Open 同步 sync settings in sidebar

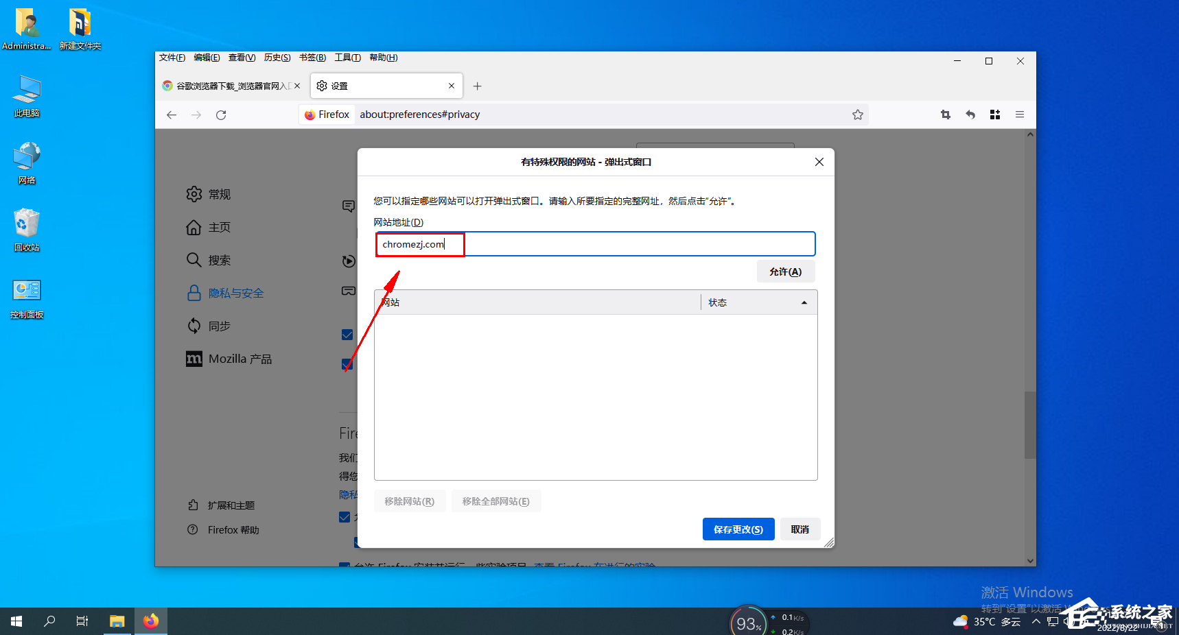click(x=209, y=326)
